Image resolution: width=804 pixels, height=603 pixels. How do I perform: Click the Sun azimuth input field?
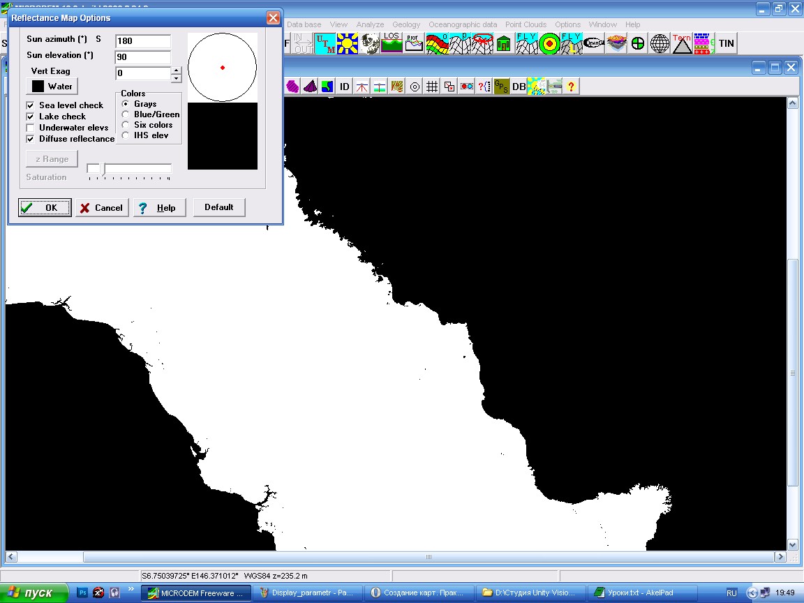click(143, 41)
